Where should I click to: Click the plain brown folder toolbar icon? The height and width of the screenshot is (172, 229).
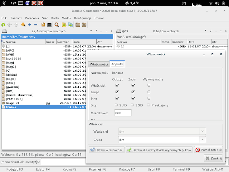pyautogui.click(x=78, y=25)
